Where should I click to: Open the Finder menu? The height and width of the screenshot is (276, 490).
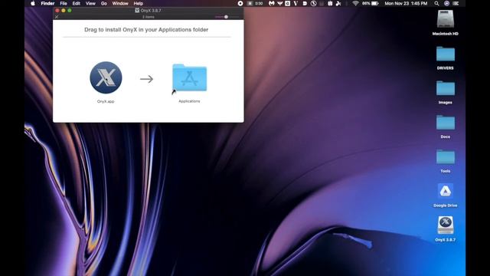point(47,3)
